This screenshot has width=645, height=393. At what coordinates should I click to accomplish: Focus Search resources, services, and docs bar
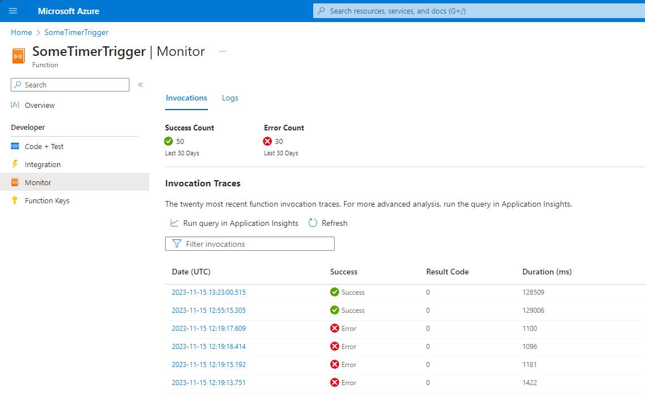[479, 11]
